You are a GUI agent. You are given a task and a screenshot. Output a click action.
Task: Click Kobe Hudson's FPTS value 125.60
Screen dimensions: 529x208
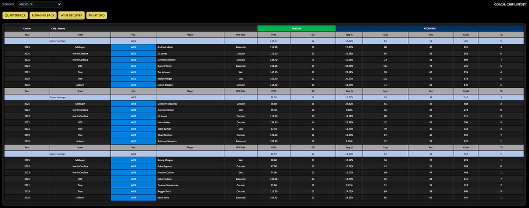[x=273, y=179]
